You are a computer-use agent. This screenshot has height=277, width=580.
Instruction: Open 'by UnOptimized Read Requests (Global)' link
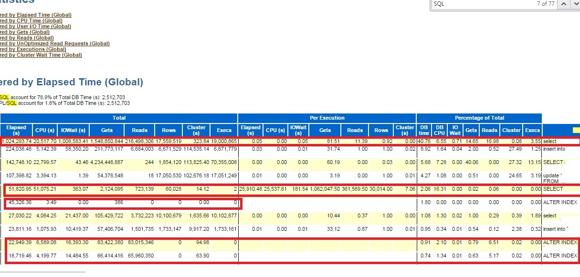[x=55, y=43]
